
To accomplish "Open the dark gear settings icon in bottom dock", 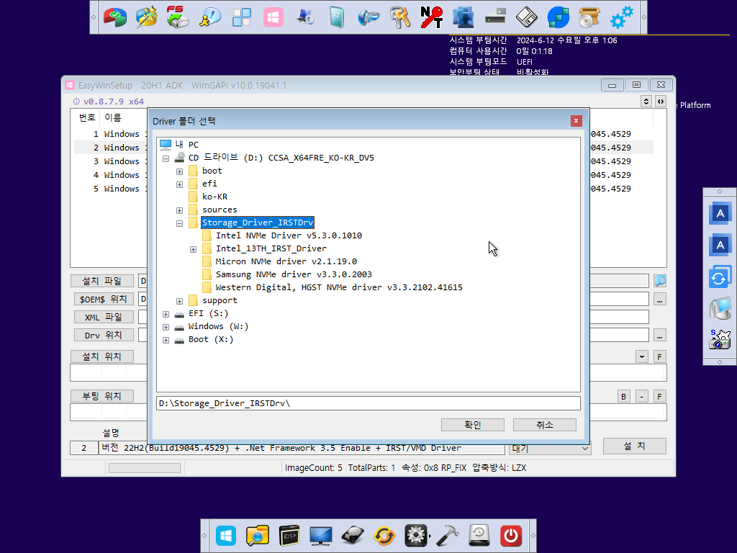I will [x=416, y=536].
